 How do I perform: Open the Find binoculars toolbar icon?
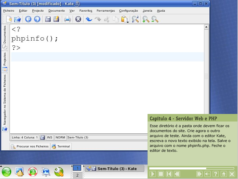coord(135,19)
